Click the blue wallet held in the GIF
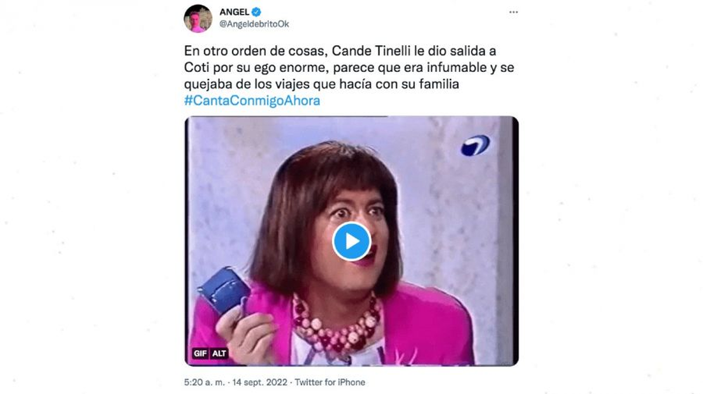 click(224, 290)
